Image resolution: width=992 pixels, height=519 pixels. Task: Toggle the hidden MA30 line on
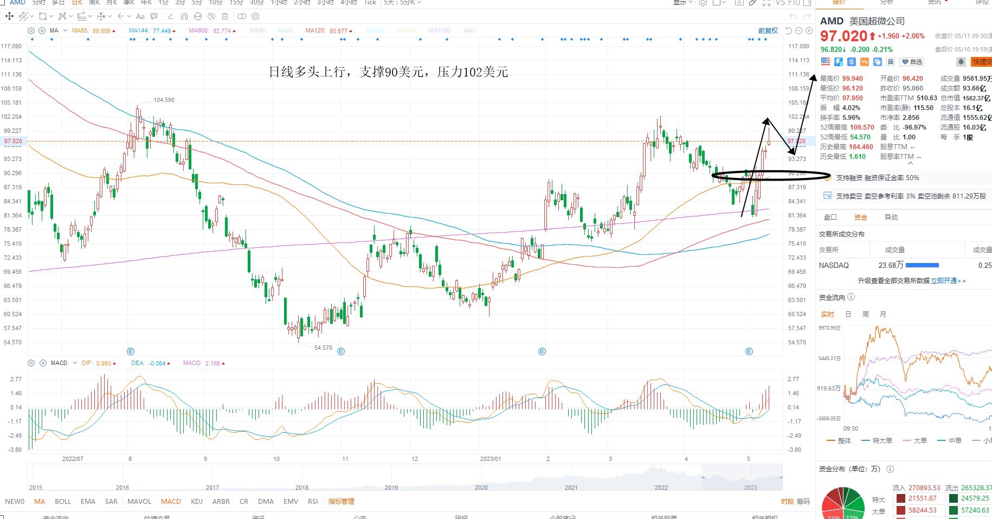[x=257, y=31]
